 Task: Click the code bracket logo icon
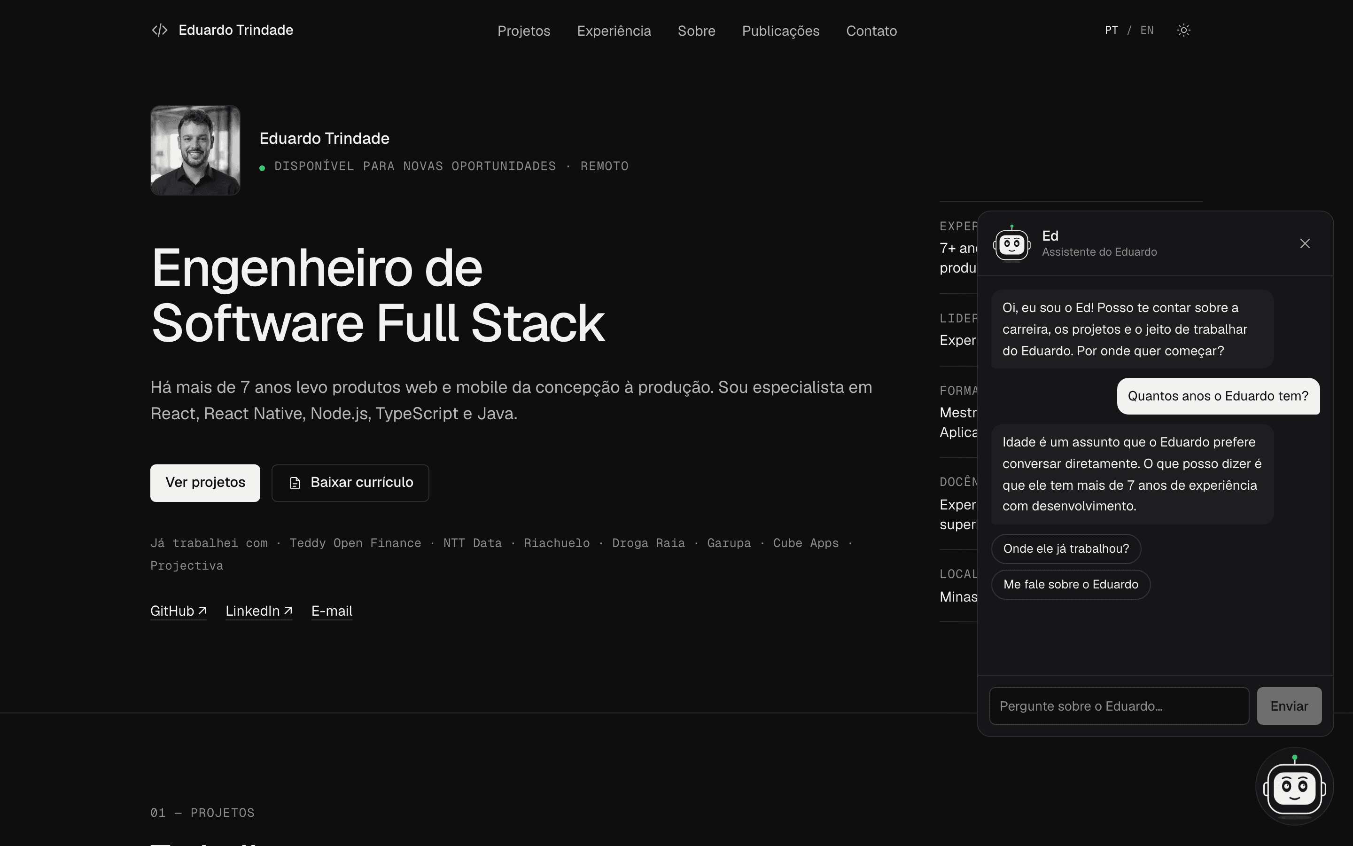tap(159, 30)
